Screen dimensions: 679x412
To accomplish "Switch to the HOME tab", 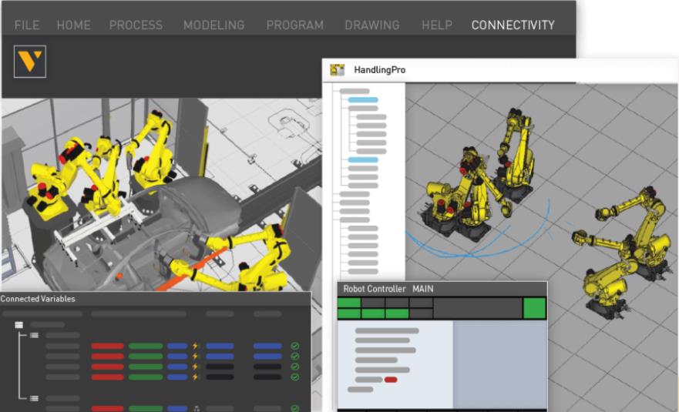I will tap(74, 25).
